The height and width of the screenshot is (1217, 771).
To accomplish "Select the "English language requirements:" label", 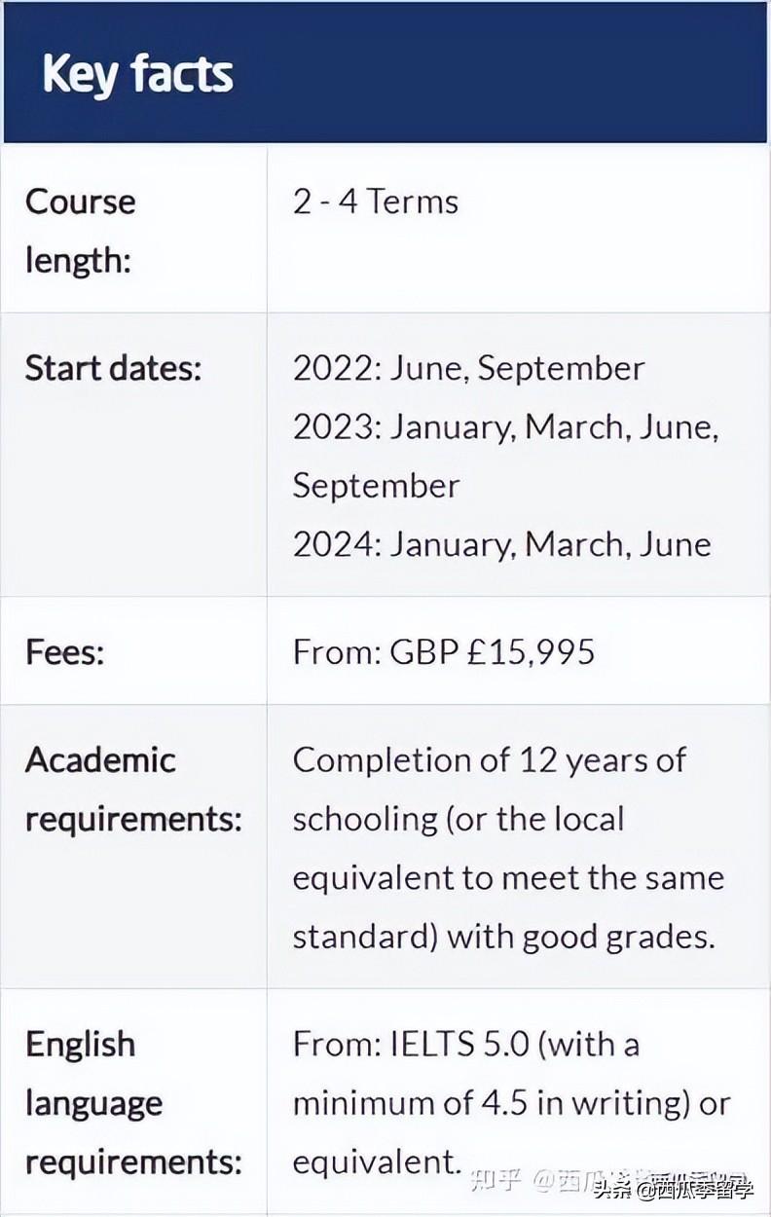I will click(133, 1103).
